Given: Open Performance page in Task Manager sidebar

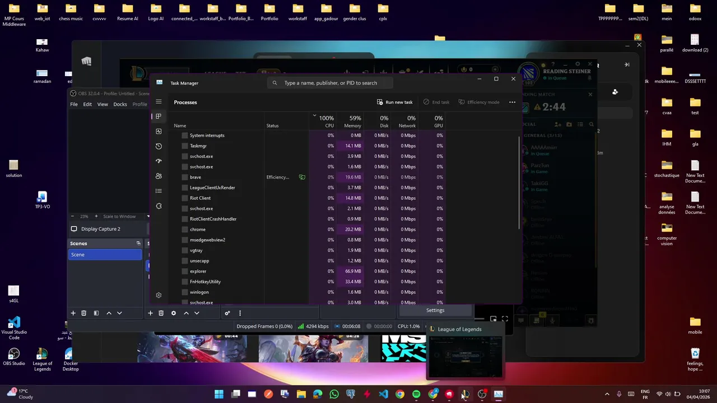Looking at the screenshot, I should [159, 132].
